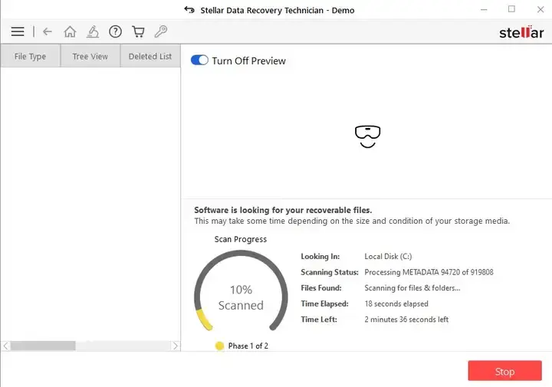Image resolution: width=552 pixels, height=387 pixels.
Task: Open the hamburger menu
Action: click(18, 31)
